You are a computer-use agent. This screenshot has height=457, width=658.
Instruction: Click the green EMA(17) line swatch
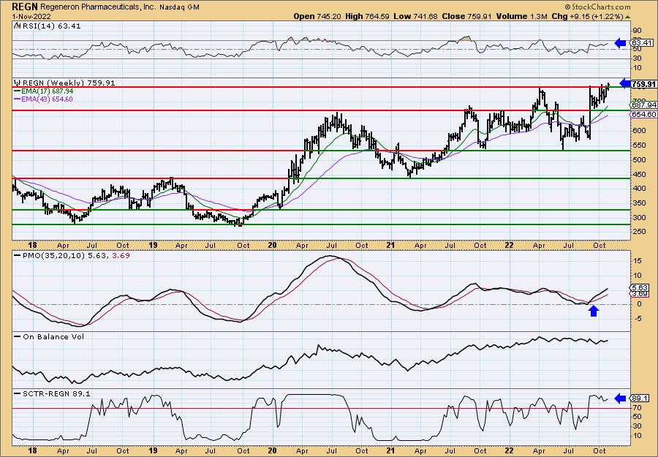click(x=18, y=91)
